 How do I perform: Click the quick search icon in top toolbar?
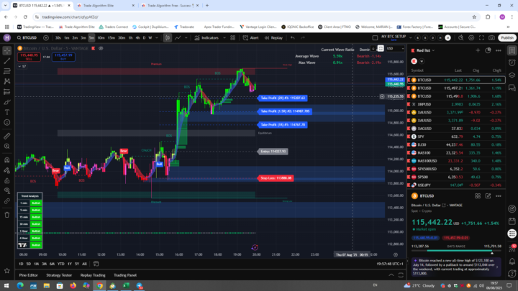(x=461, y=38)
